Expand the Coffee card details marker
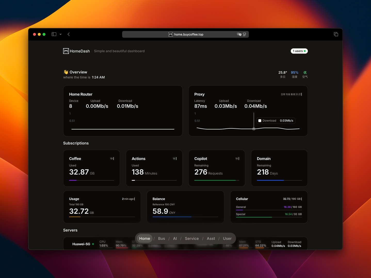 (x=112, y=159)
